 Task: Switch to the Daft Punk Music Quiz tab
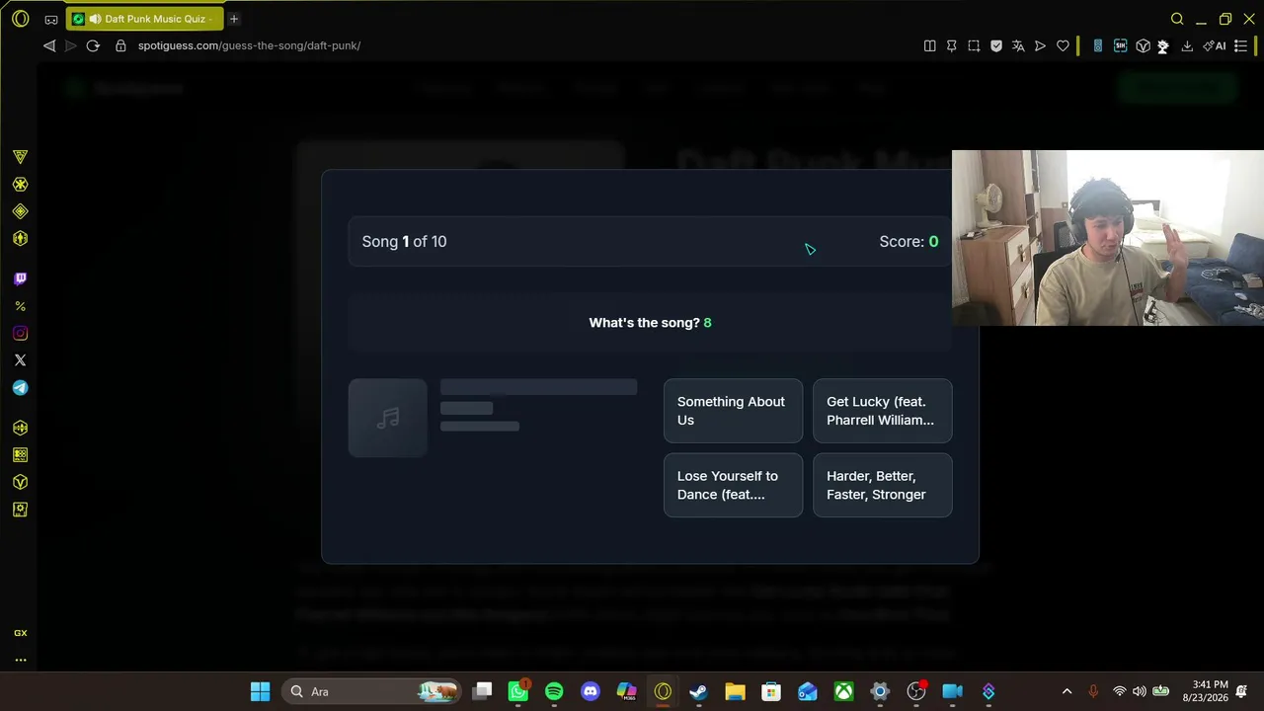point(145,19)
